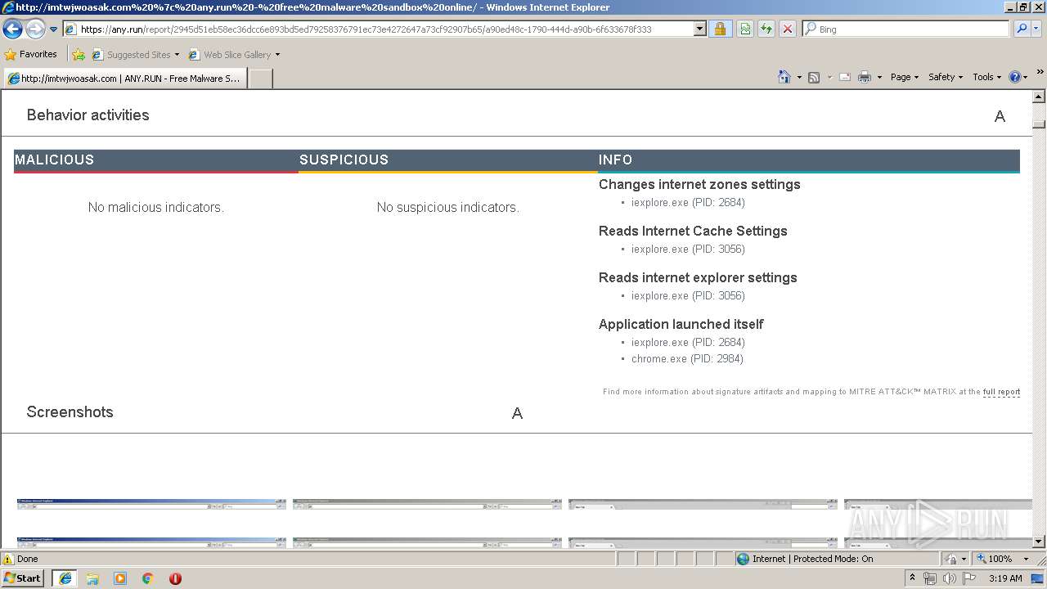
Task: Toggle the Compatibility View icon
Action: click(x=745, y=29)
